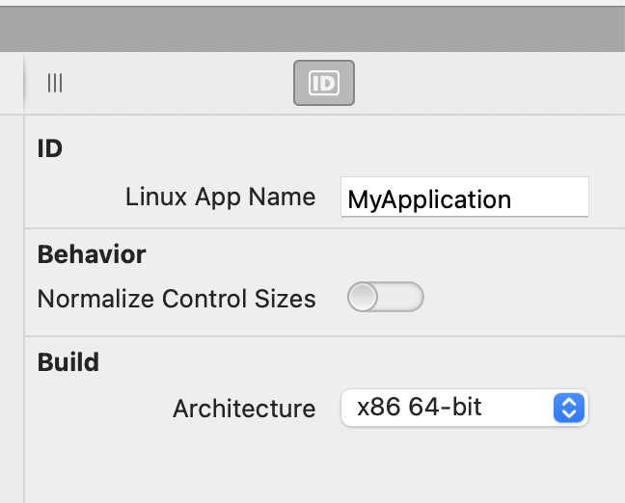This screenshot has height=503, width=625.
Task: Toggle the Normalize Control Sizes switch
Action: click(x=385, y=298)
